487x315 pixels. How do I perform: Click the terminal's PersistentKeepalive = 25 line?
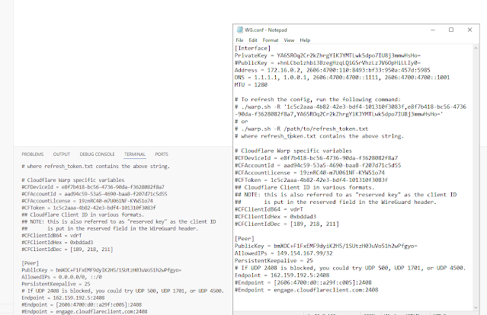56,284
